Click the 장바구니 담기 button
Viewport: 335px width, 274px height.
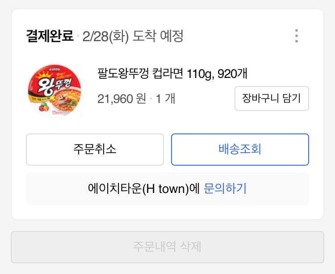pos(272,98)
